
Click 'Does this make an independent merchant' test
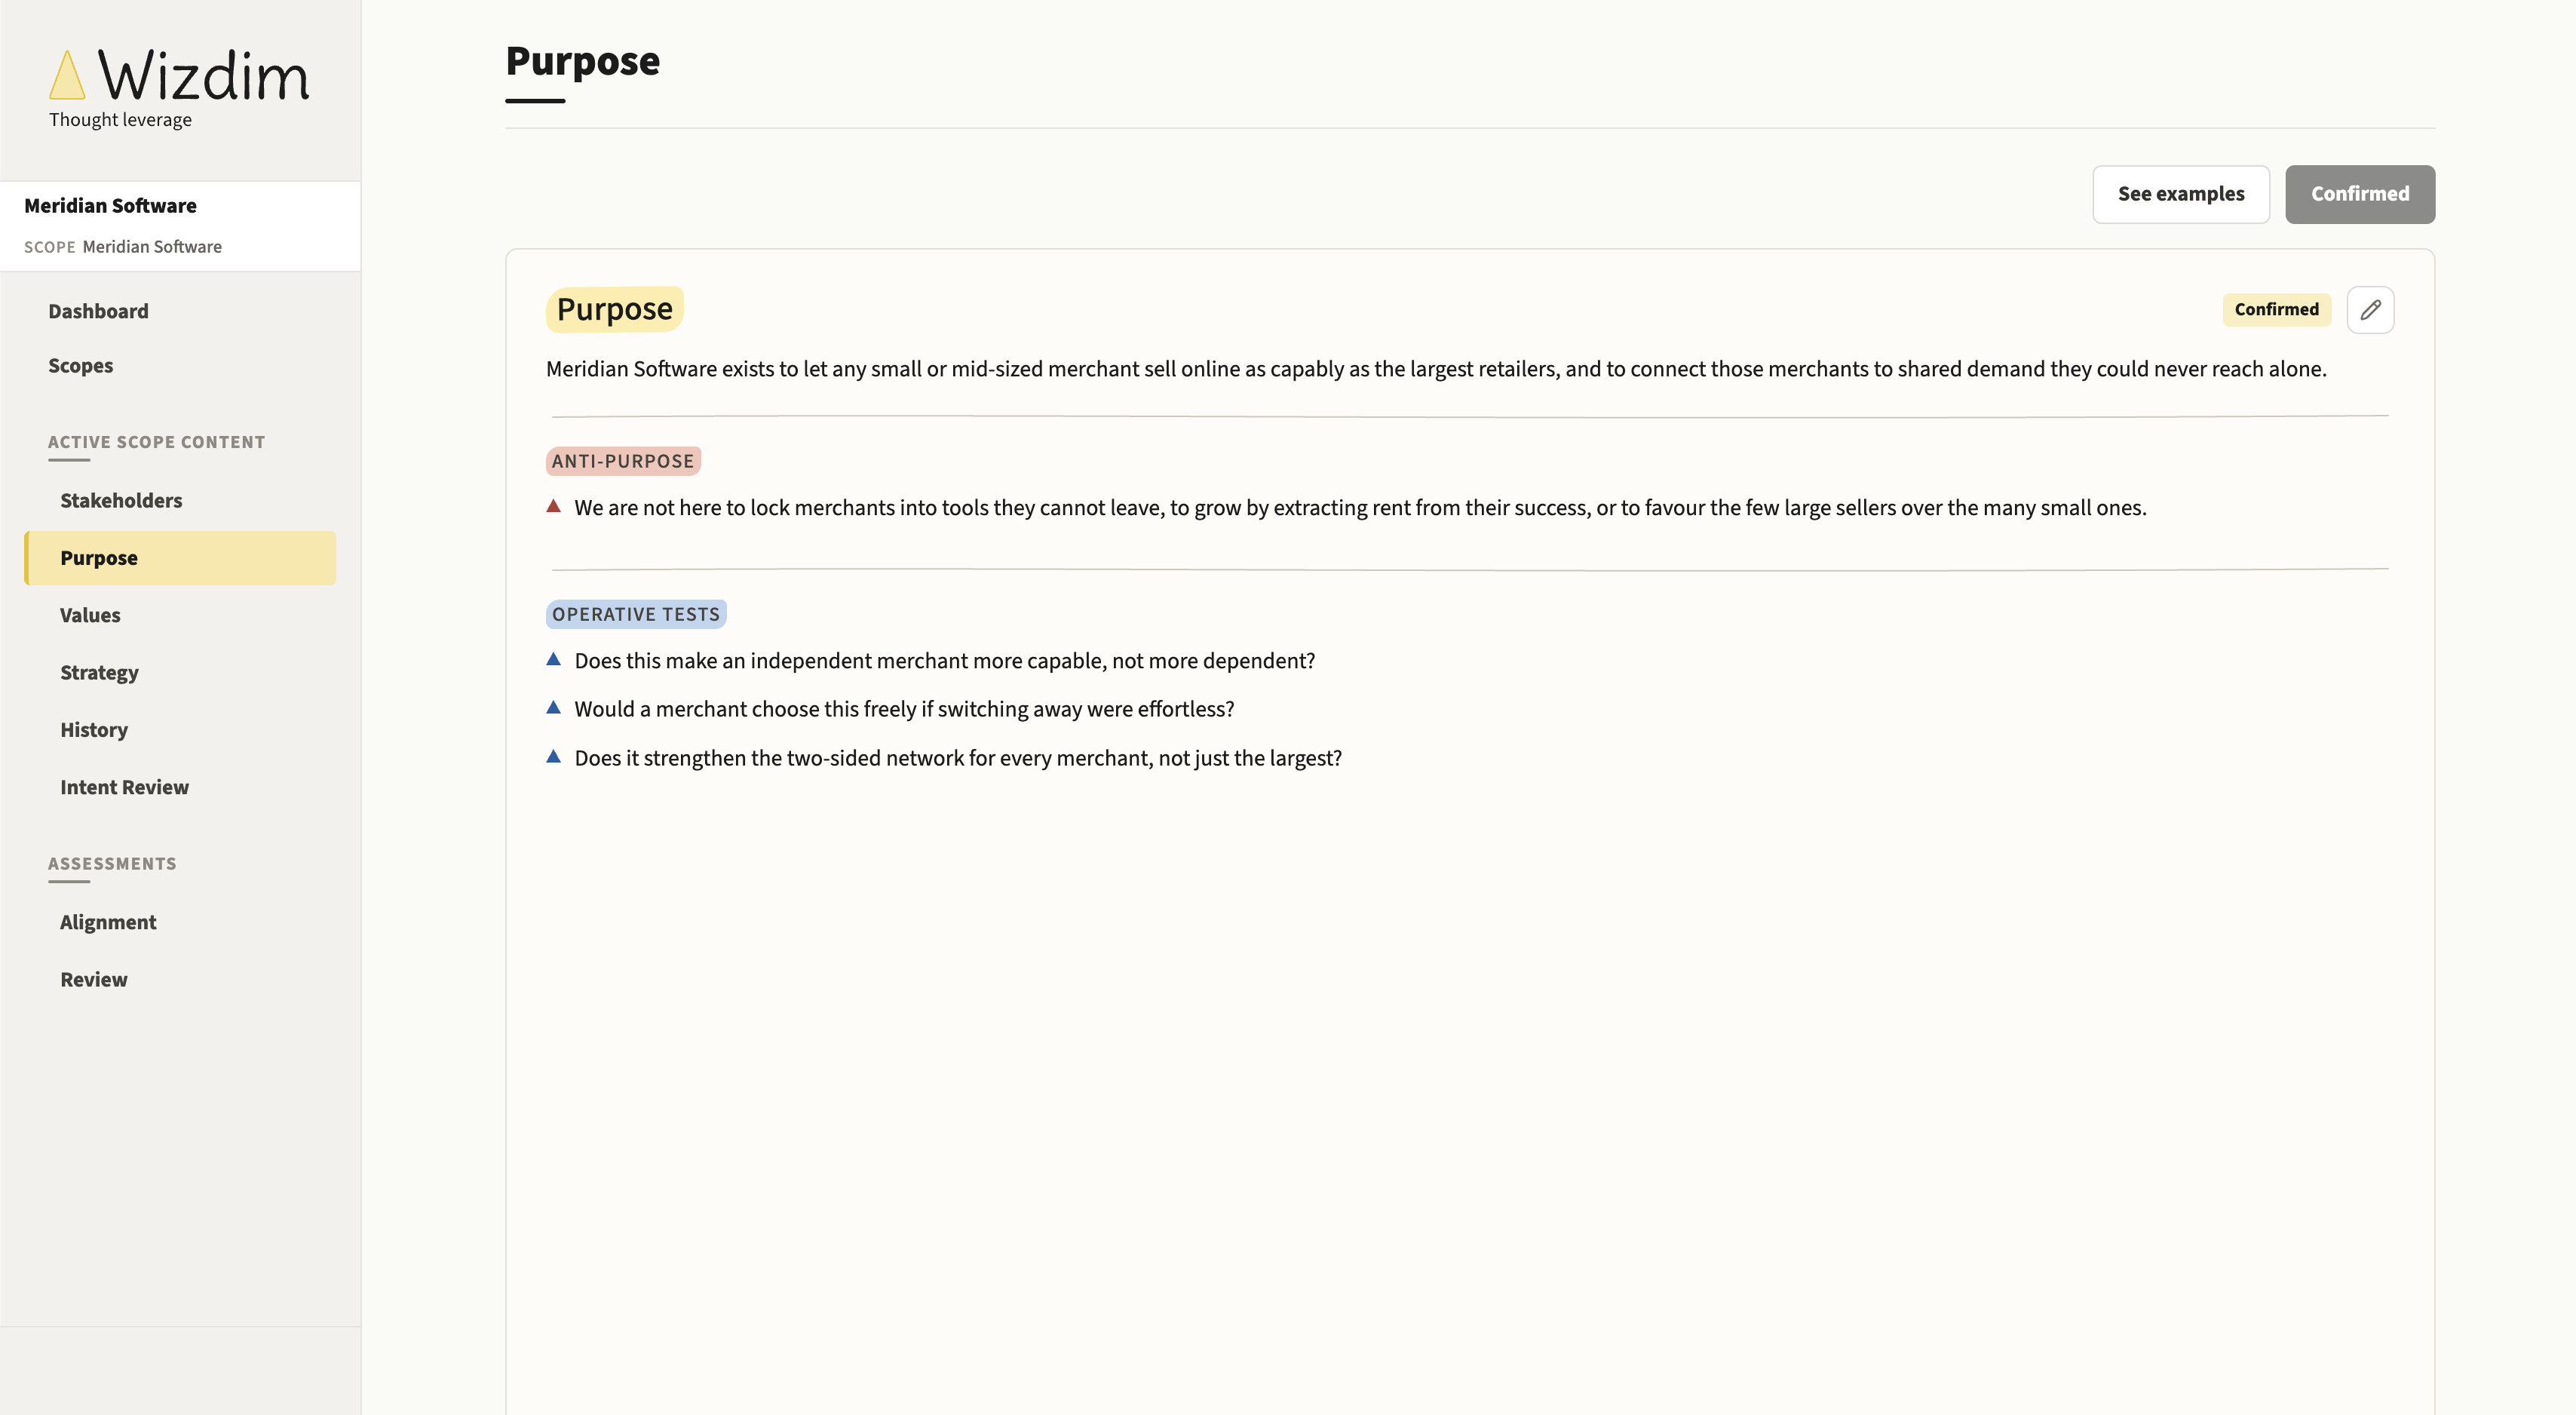[944, 661]
